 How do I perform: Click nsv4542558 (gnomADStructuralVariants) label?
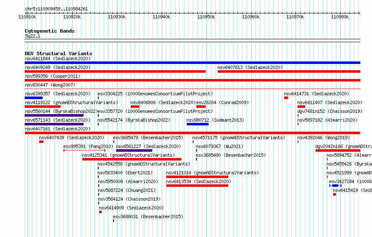pos(144,164)
